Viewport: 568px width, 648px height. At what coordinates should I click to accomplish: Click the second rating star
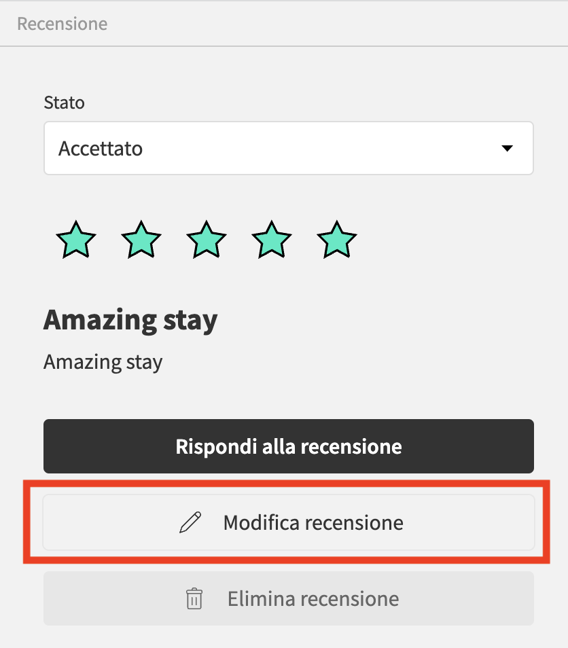[x=141, y=240]
